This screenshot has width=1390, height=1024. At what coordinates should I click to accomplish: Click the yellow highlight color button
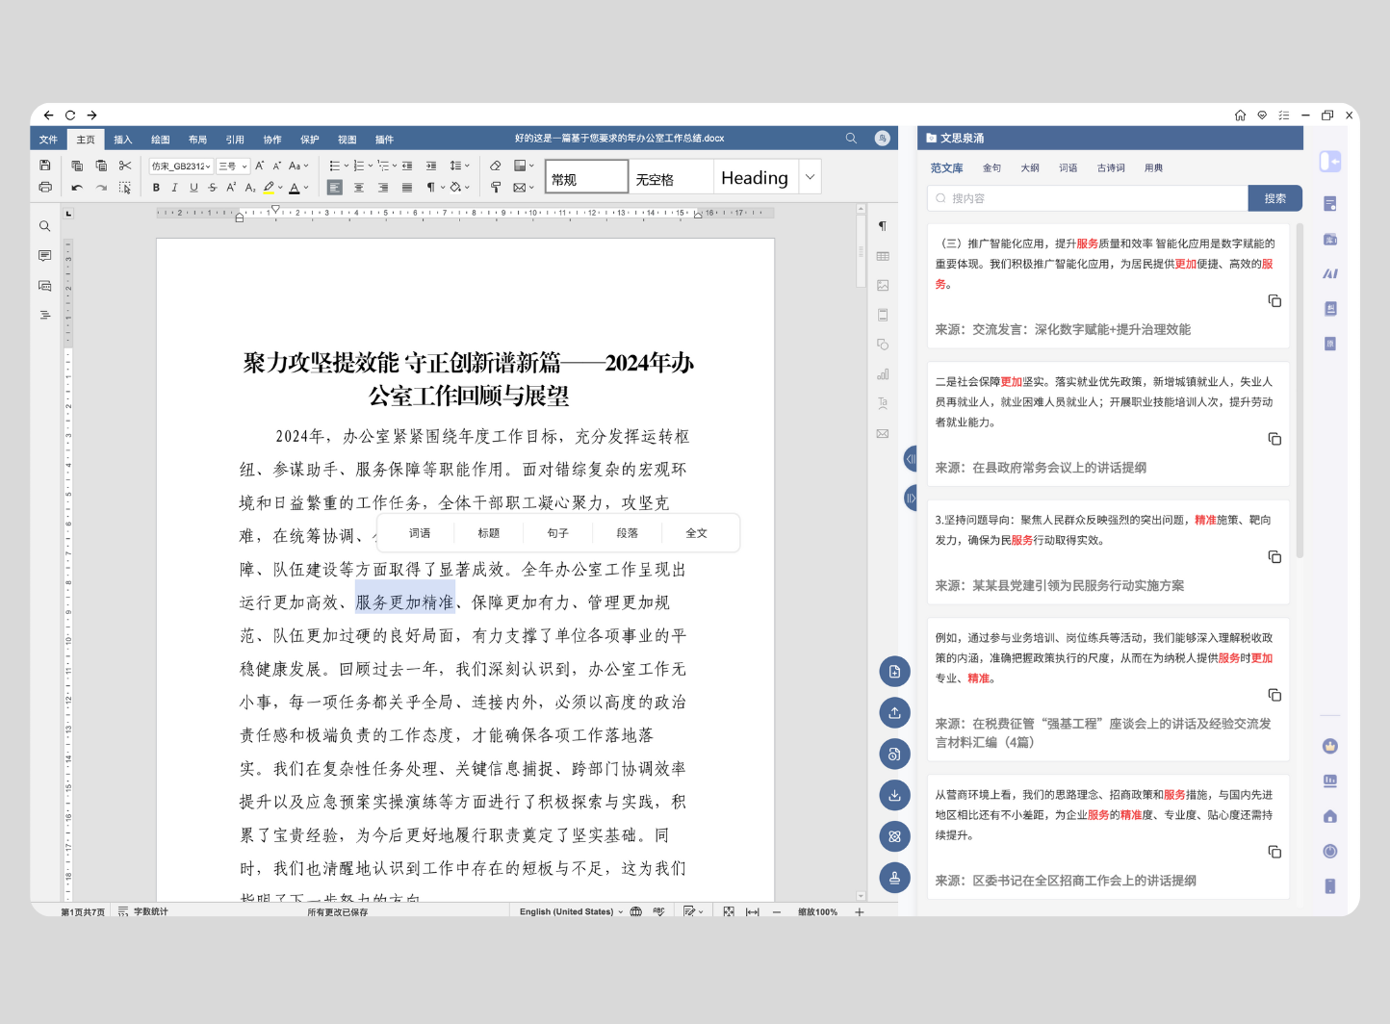click(x=270, y=188)
